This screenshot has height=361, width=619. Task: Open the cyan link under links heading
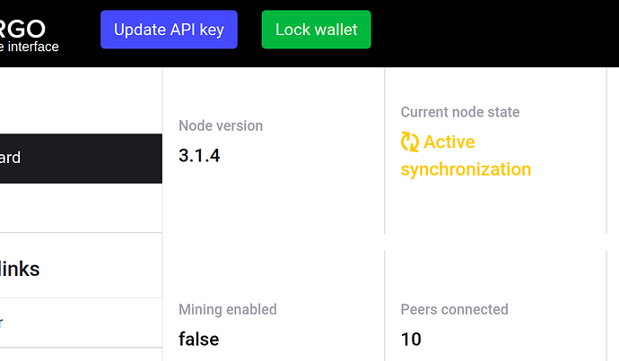pos(1,322)
